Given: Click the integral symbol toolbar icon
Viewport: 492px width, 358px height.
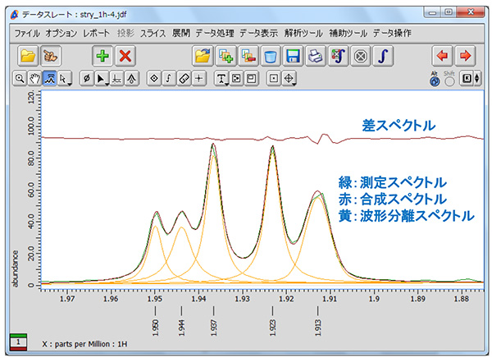Looking at the screenshot, I should 382,56.
